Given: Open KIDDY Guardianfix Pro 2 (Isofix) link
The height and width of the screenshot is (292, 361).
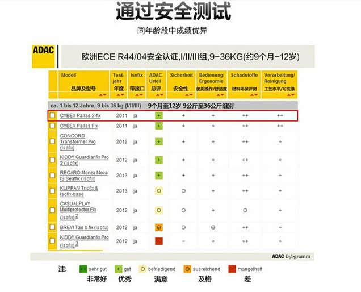Looking at the screenshot, I should pos(84,160).
